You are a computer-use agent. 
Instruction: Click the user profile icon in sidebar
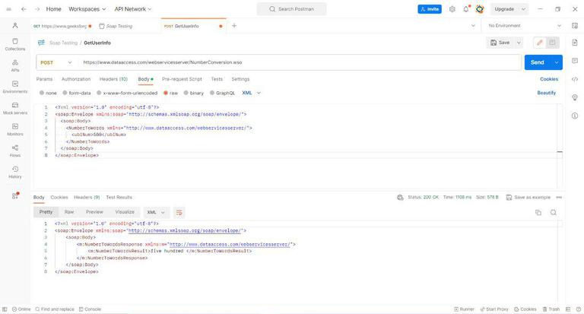click(x=15, y=25)
